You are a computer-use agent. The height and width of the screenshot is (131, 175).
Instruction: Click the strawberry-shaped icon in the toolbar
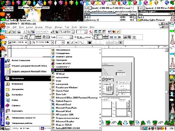click(114, 32)
